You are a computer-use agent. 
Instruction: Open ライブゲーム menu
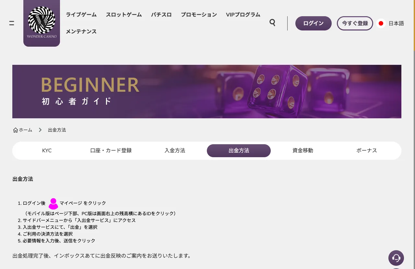point(81,15)
